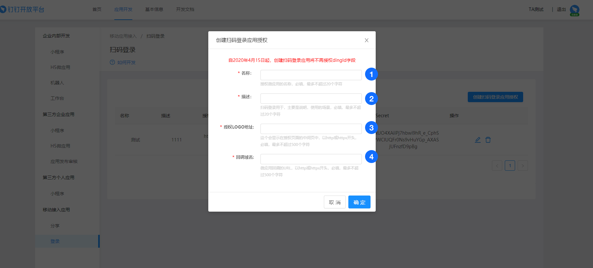
Task: Click the 如何开发 help question icon
Action: click(112, 62)
